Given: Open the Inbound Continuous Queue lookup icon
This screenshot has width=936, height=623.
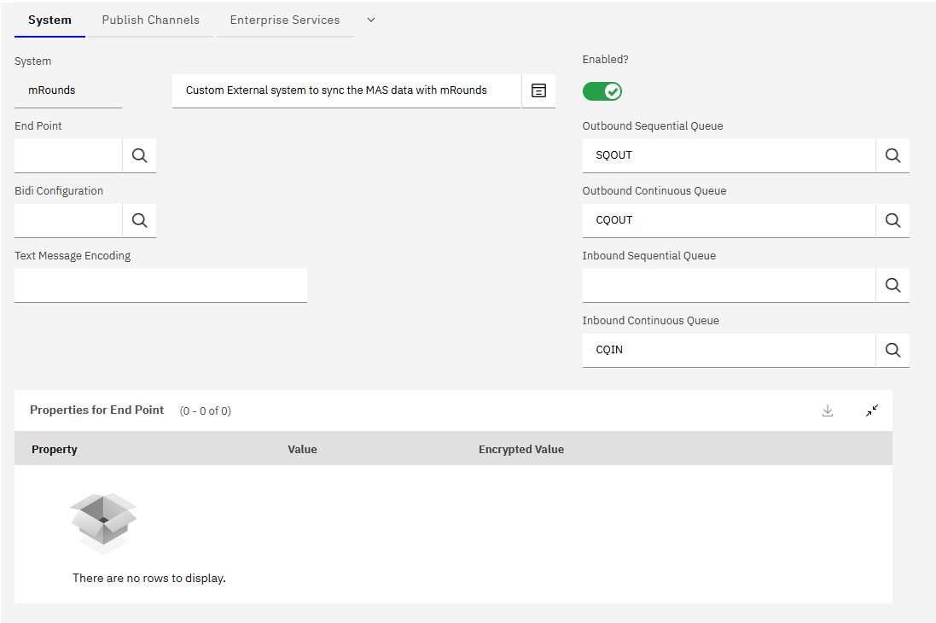Looking at the screenshot, I should (x=892, y=350).
